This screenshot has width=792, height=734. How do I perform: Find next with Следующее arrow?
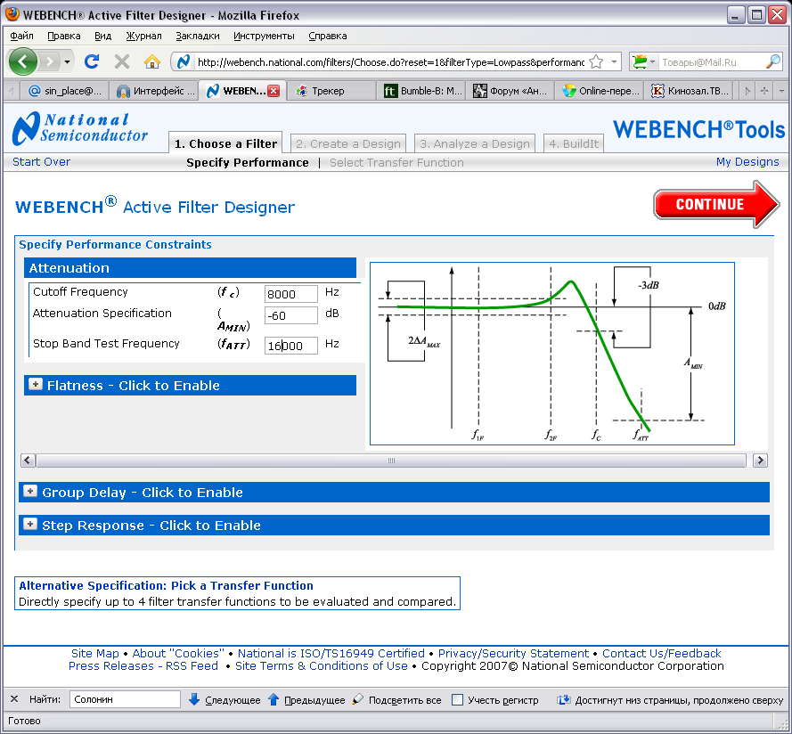click(x=225, y=699)
